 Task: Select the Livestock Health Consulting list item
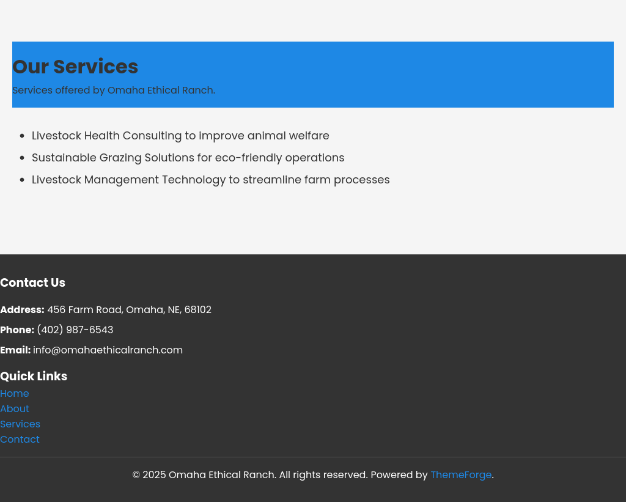pos(180,136)
